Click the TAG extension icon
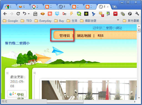142x105 pixels. (35, 14)
